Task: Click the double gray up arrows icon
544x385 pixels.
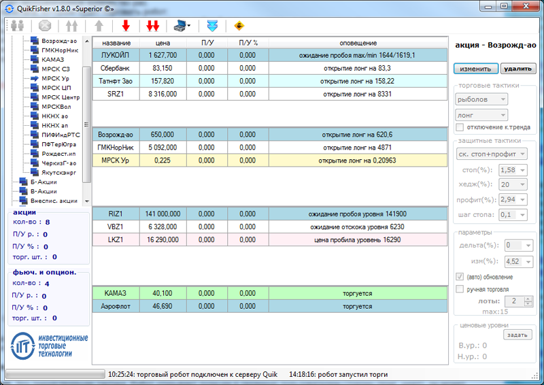Action: point(72,26)
